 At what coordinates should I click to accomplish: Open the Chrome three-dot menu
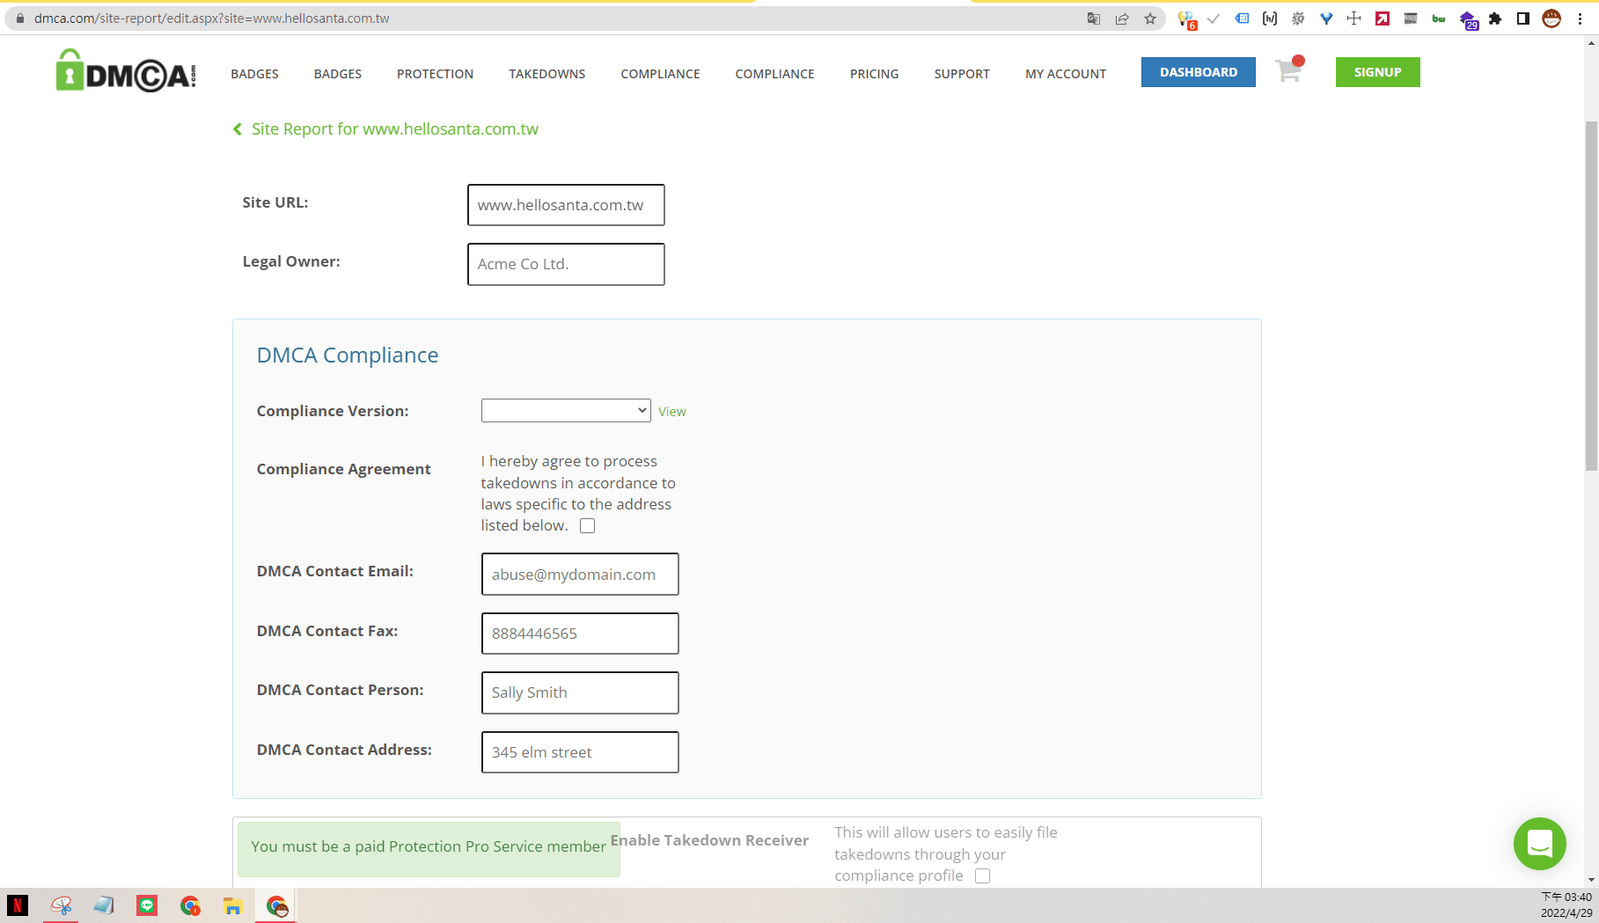pos(1580,18)
